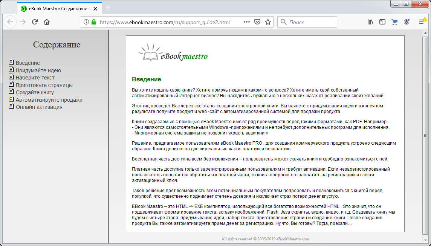431x246 pixels.
Task: Click the green Введение heading
Action: click(x=147, y=79)
